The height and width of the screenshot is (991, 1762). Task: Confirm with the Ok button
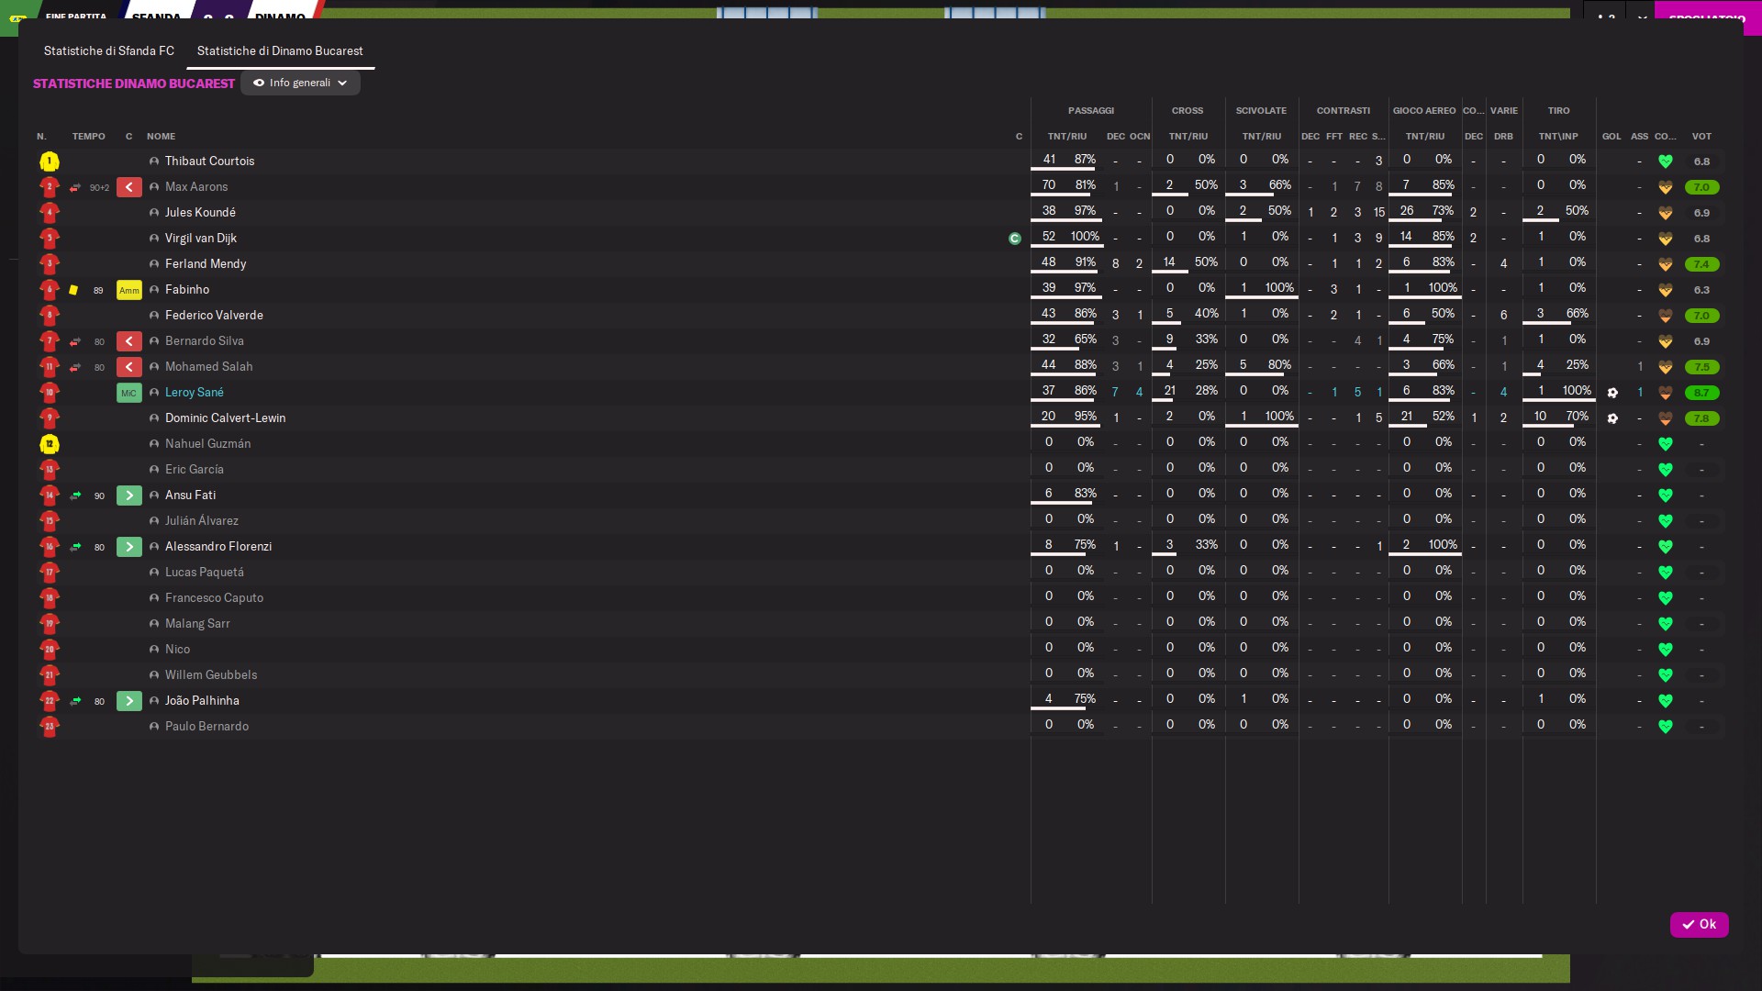1699,924
